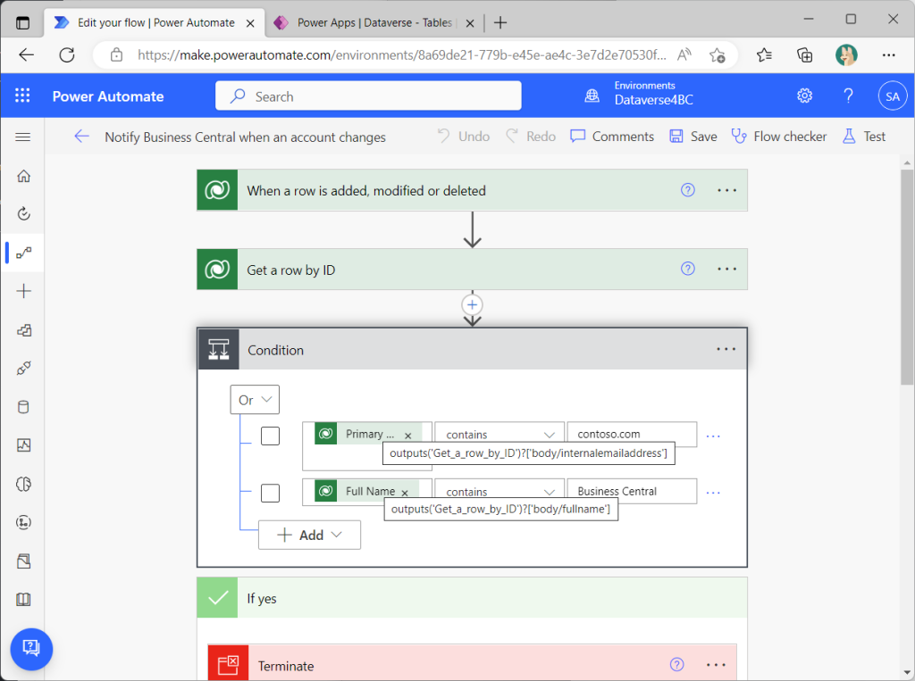
Task: Open Learn book icon in sidebar
Action: (23, 600)
